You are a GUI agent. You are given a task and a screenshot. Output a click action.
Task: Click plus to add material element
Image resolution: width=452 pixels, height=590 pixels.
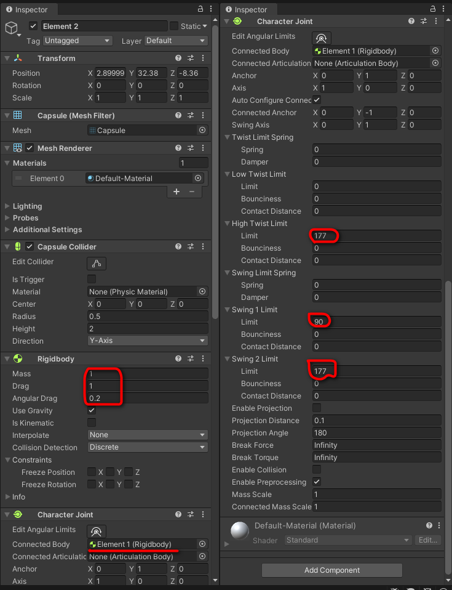pos(176,192)
